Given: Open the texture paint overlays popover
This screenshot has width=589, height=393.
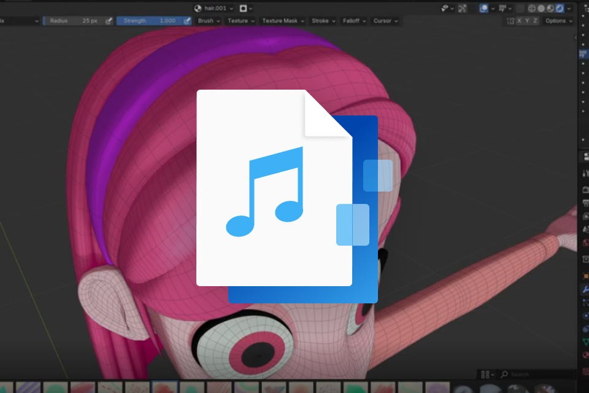Looking at the screenshot, I should [505, 8].
